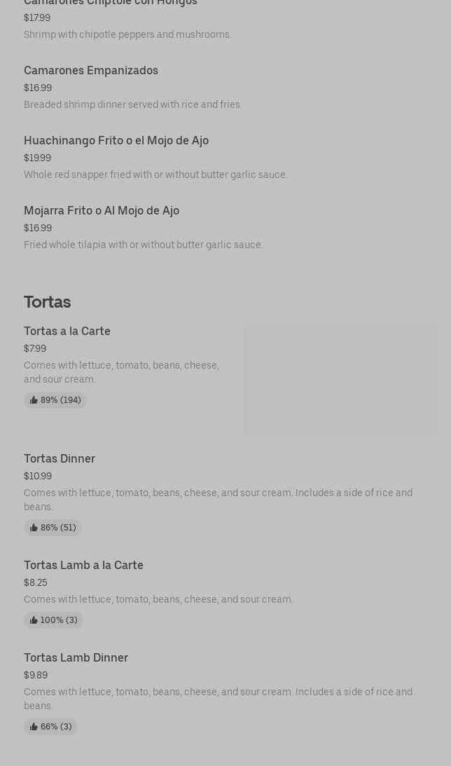The height and width of the screenshot is (766, 451).
Task: Click the Tortas section heading
Action: (47, 302)
